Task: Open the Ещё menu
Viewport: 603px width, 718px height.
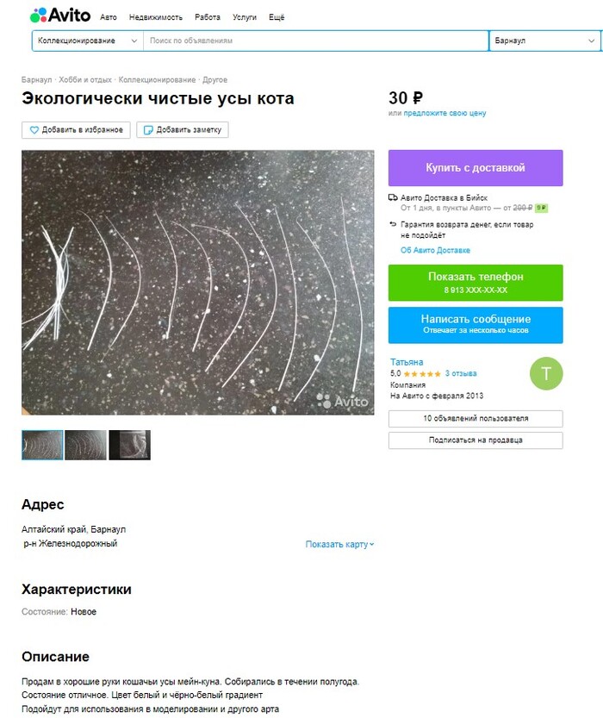Action: click(277, 17)
